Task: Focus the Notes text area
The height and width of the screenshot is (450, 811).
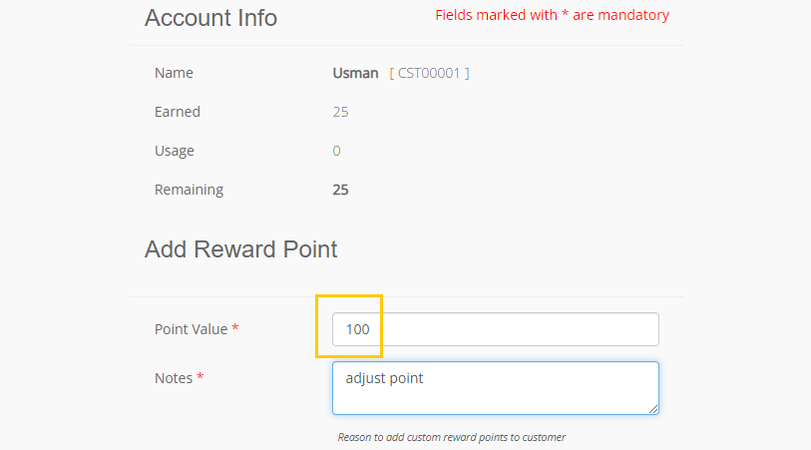Action: pos(495,387)
